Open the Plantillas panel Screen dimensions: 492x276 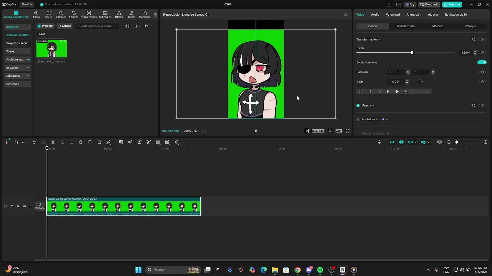coord(145,15)
